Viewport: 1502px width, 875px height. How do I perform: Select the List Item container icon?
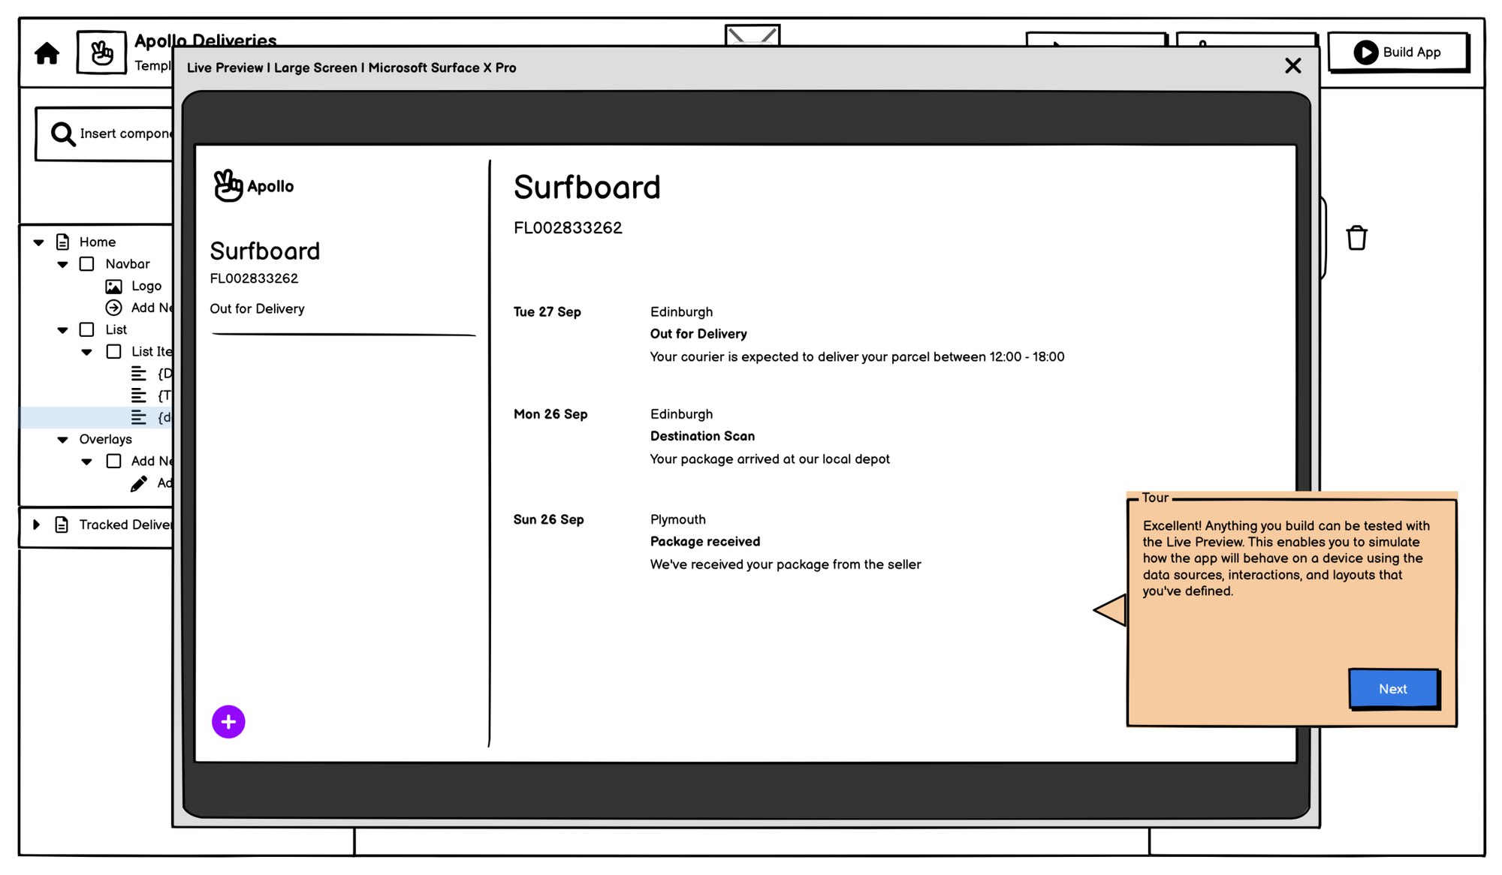[x=113, y=351]
